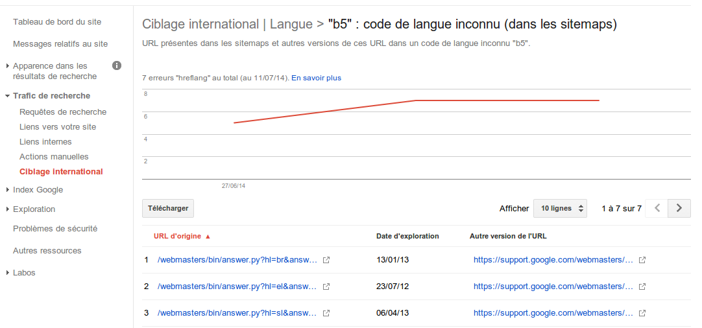Click the info icon beside Apparence dans les résultats
702x328 pixels.
click(117, 65)
